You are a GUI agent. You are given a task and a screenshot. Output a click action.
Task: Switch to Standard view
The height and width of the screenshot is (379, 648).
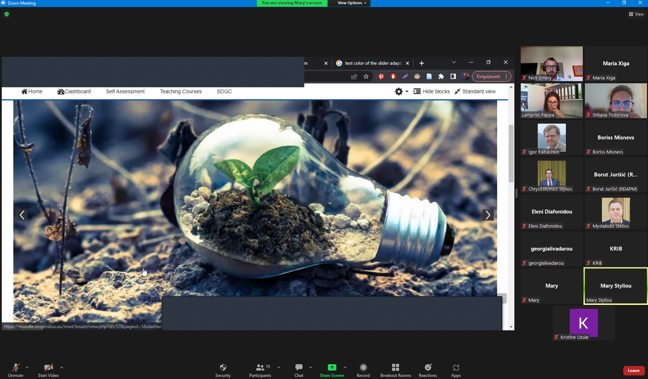coord(475,91)
